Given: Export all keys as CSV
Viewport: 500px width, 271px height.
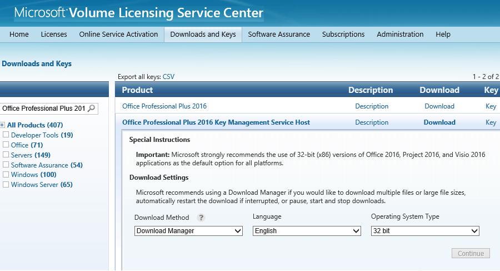Looking at the screenshot, I should tap(168, 77).
